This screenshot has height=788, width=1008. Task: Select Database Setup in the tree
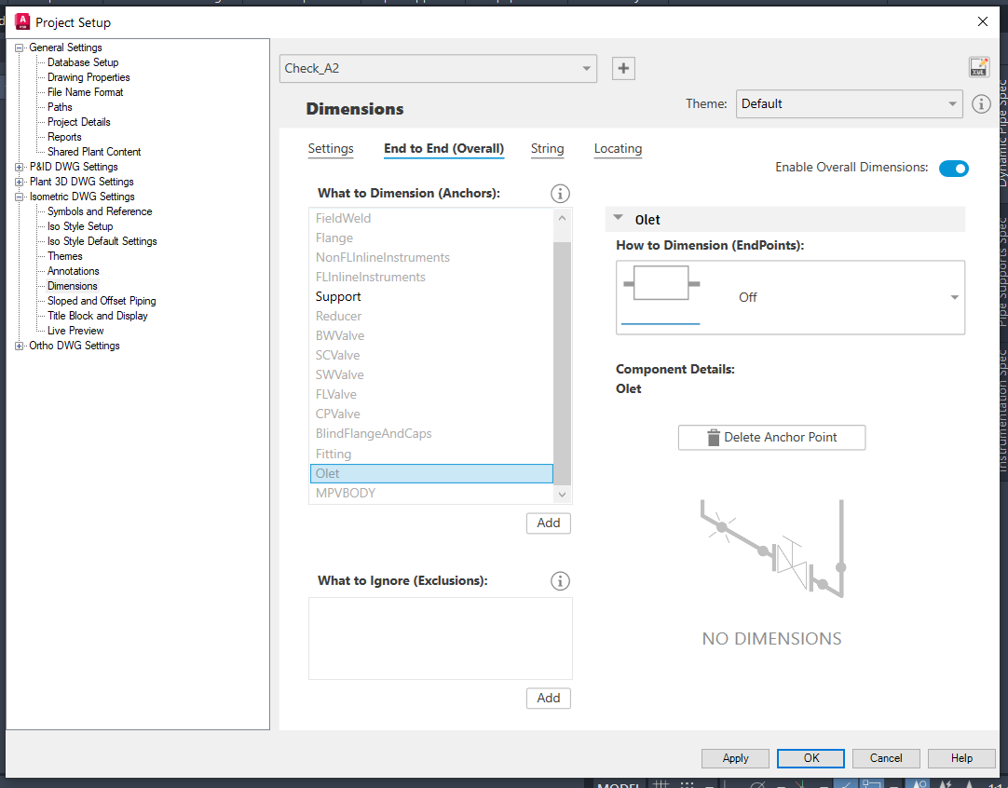[x=83, y=62]
